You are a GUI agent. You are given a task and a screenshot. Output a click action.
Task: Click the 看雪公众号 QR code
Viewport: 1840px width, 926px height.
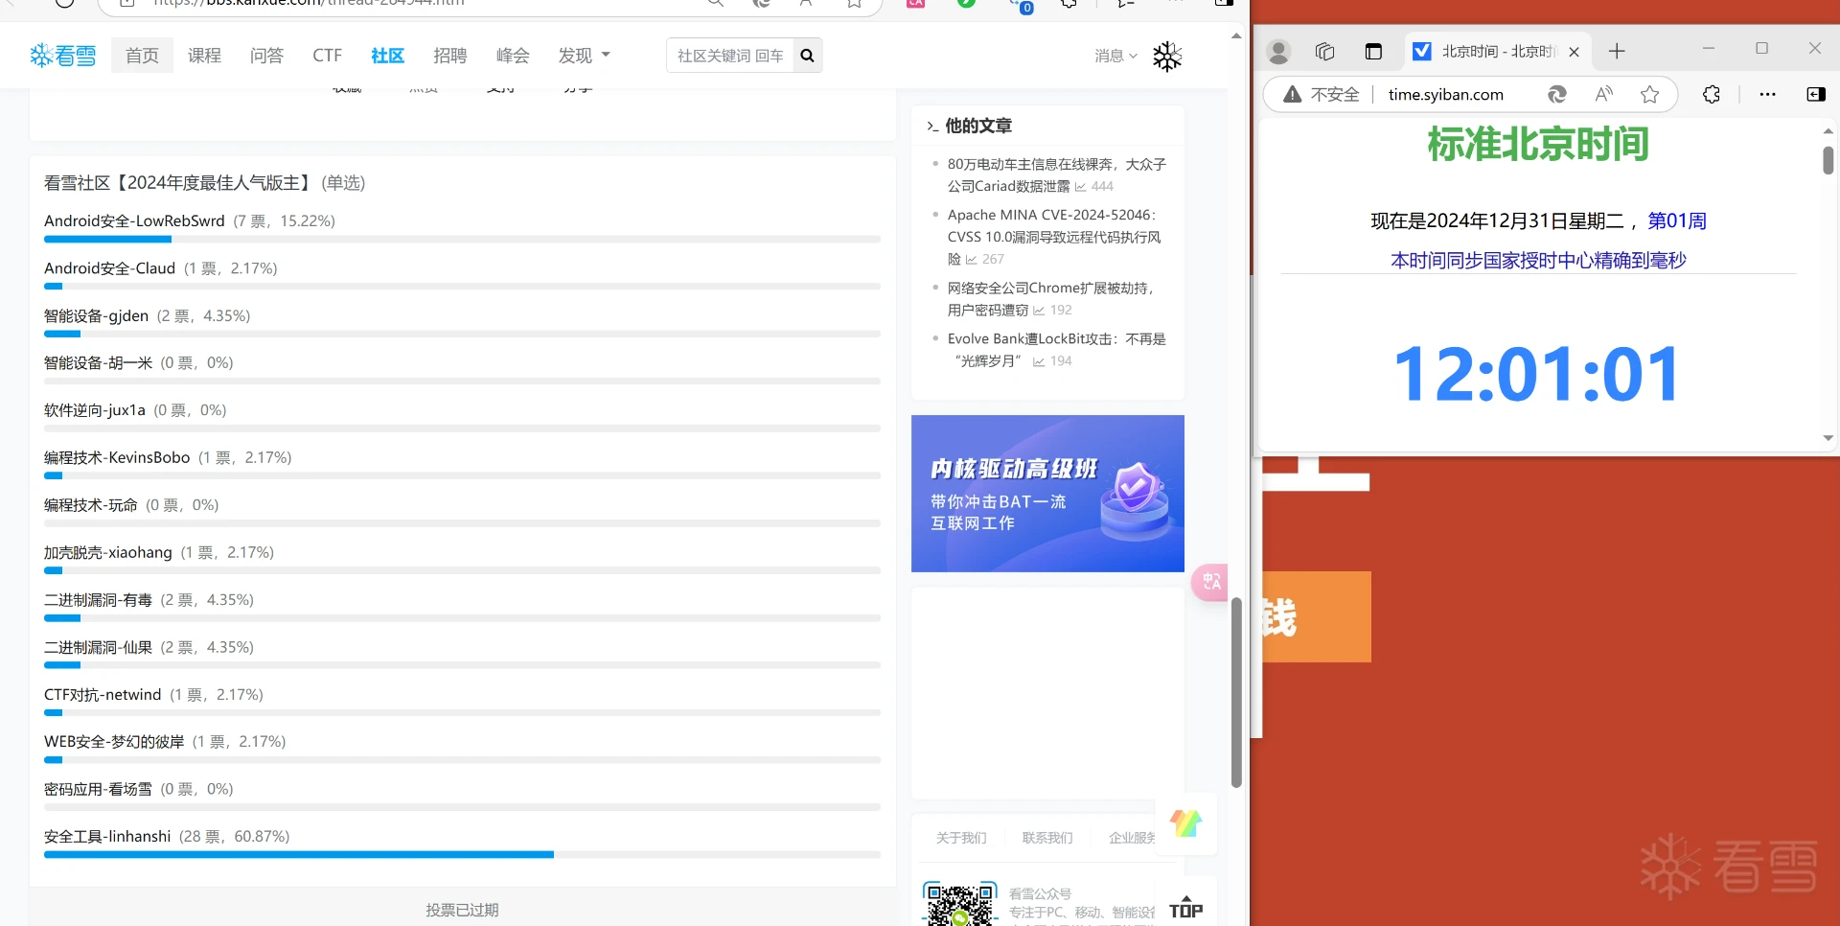[x=960, y=904]
